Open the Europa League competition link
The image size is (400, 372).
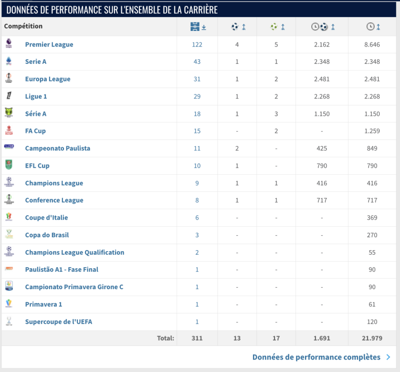47,79
